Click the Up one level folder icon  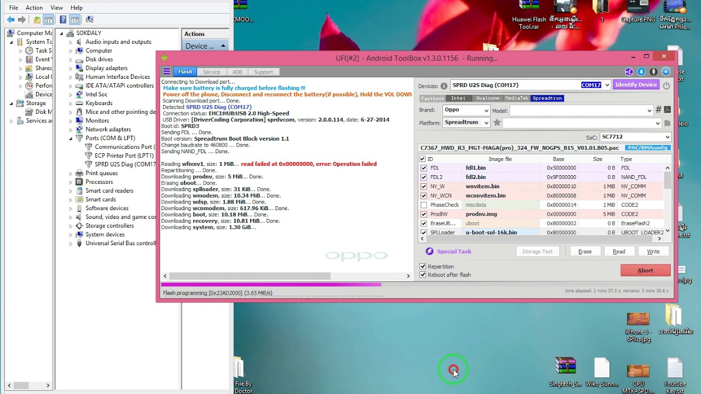37,20
